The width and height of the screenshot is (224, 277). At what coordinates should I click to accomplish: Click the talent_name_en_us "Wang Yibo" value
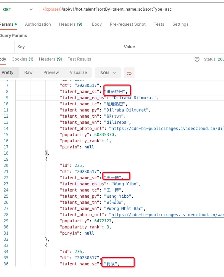click(125, 184)
